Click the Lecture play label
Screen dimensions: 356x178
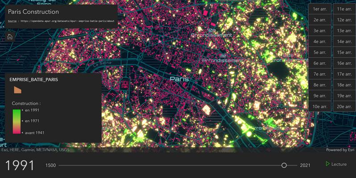[339, 164]
